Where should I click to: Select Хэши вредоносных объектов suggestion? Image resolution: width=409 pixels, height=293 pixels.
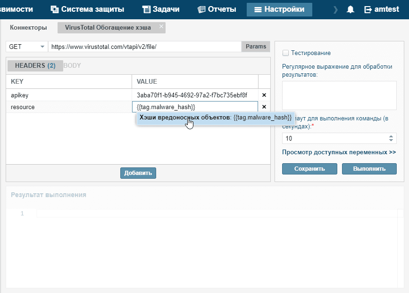216,118
